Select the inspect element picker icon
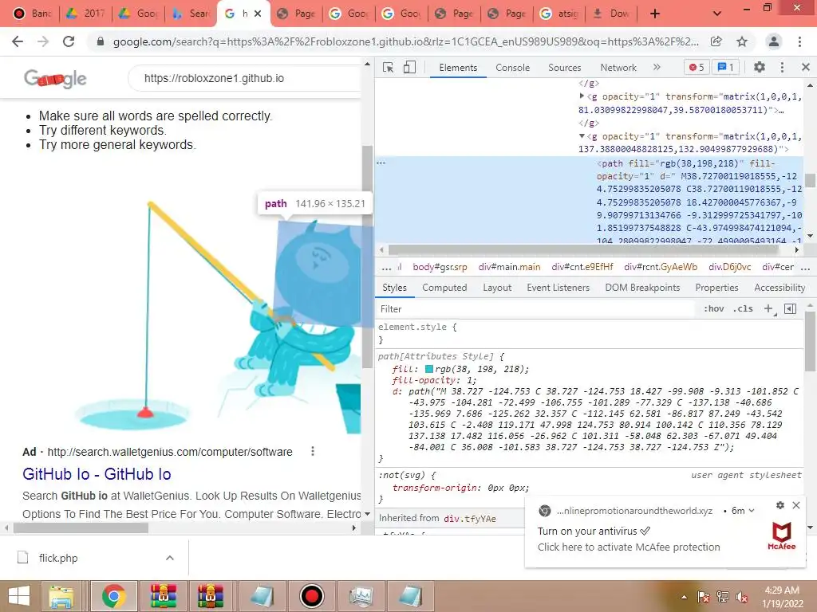The image size is (817, 612). pos(388,67)
